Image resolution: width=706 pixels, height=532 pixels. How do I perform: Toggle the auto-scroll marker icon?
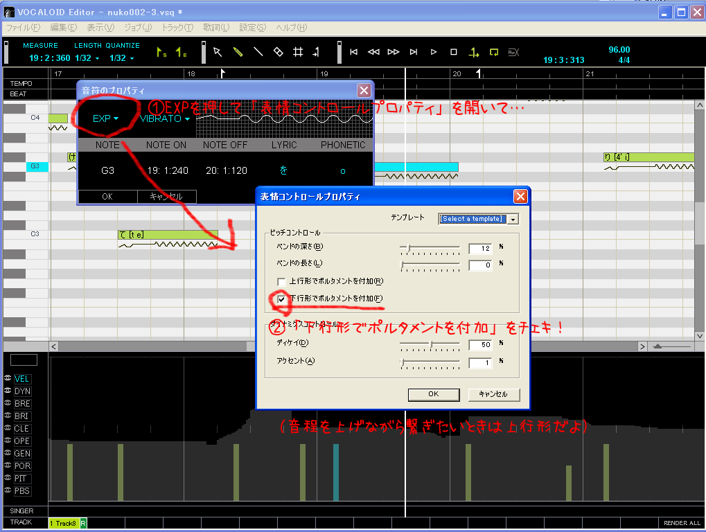pos(474,53)
